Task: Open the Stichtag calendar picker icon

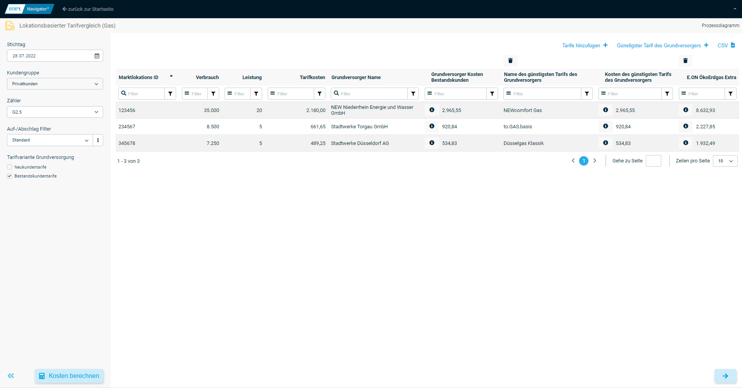Action: (x=97, y=56)
